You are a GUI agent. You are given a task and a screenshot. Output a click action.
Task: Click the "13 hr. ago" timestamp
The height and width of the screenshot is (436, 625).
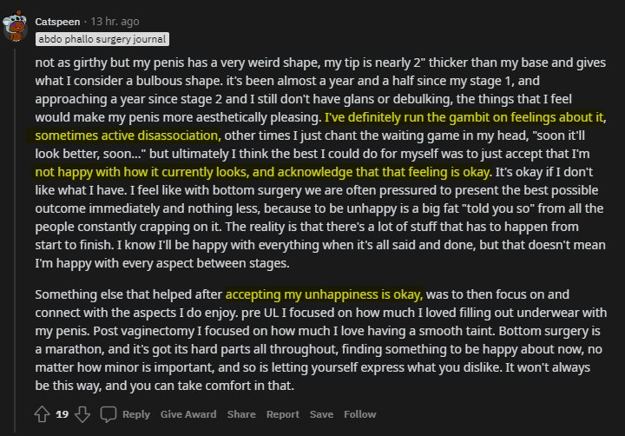pos(114,21)
